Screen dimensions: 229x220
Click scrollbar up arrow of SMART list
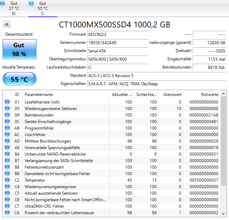click(223, 94)
